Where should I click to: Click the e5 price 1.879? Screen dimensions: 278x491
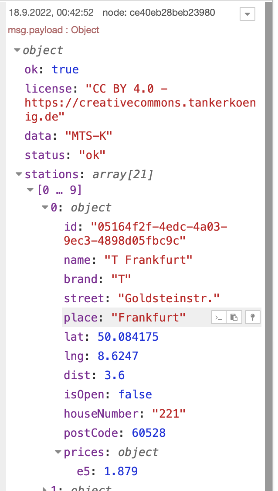tap(121, 471)
